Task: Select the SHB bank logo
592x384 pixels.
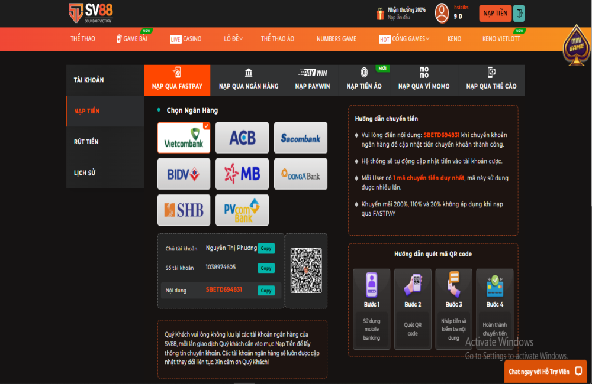Action: click(x=184, y=210)
